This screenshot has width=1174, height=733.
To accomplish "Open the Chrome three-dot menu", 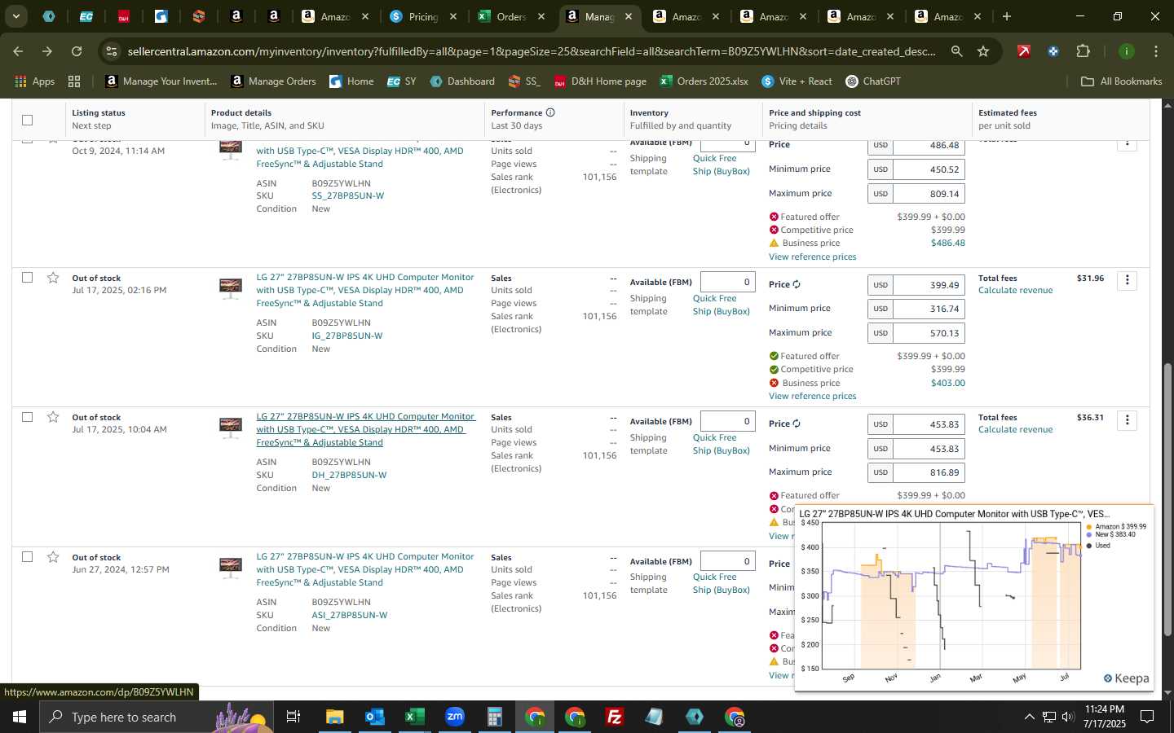I will (x=1155, y=51).
